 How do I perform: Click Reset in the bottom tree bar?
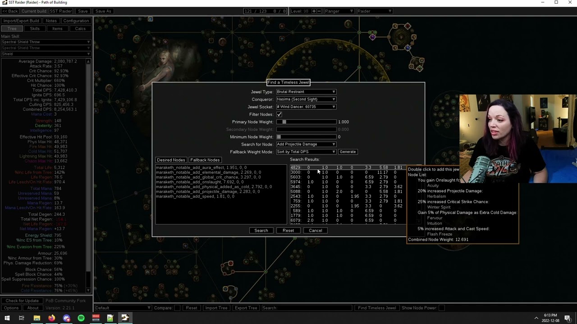(x=191, y=308)
